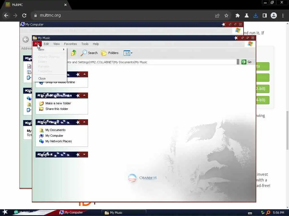The width and height of the screenshot is (289, 216).
Task: Click the Chrome Labs flask icon
Action: (x=247, y=16)
